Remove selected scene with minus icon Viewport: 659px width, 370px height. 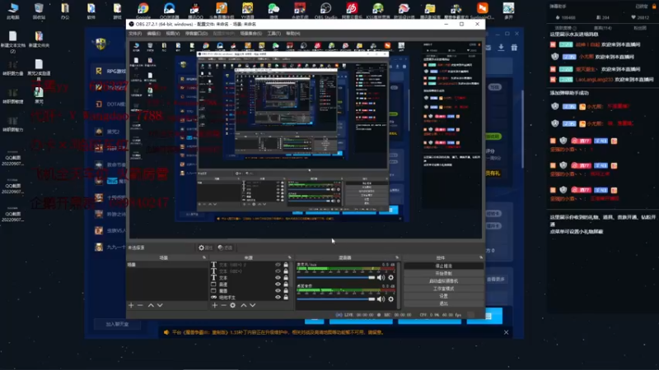coord(140,305)
